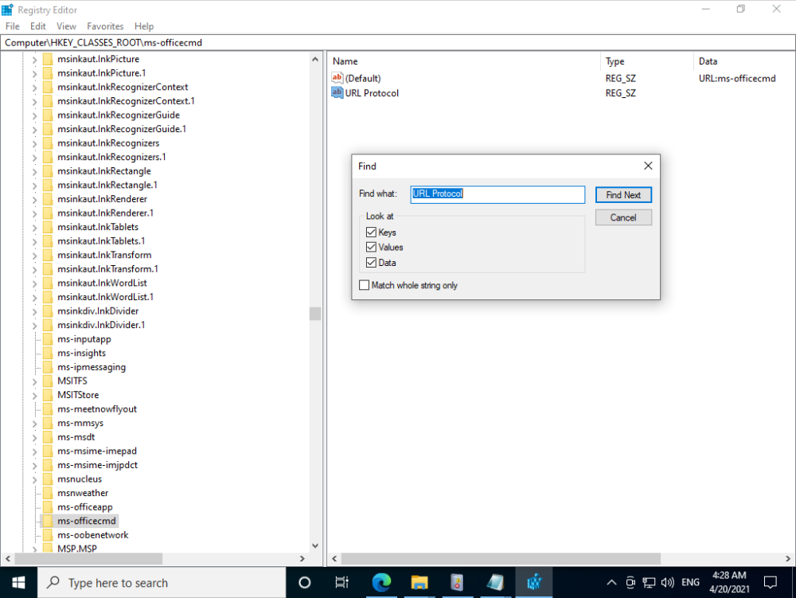
Task: Click Cancel in the Find dialog
Action: [623, 217]
